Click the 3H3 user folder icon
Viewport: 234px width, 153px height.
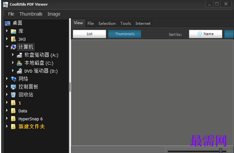tap(13, 39)
